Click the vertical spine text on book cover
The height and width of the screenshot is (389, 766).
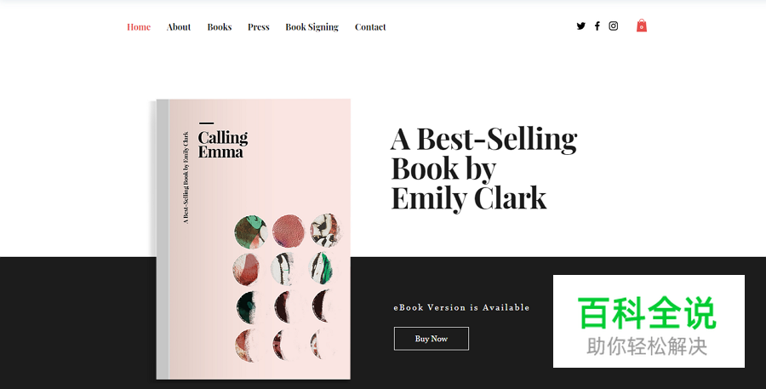pyautogui.click(x=186, y=176)
